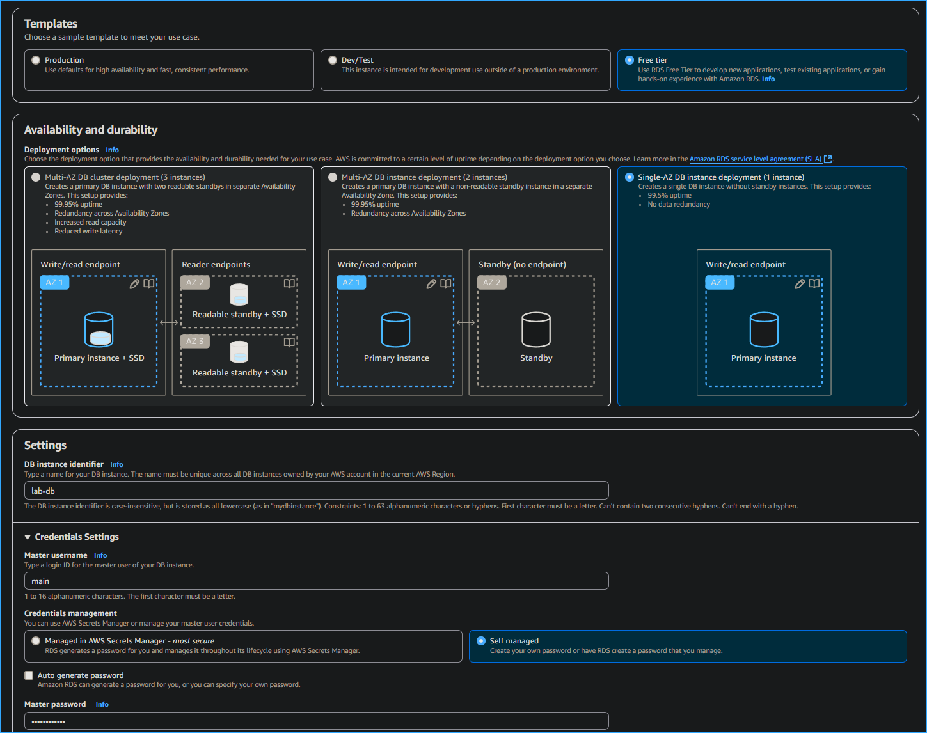Open documentation icon on AZ 2 readable standby
Screen dimensions: 927x733
point(290,283)
